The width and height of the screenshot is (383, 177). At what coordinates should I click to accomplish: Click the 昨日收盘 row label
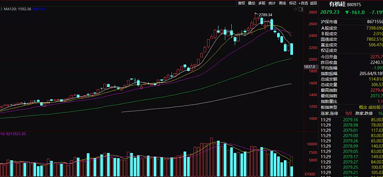(x=329, y=63)
